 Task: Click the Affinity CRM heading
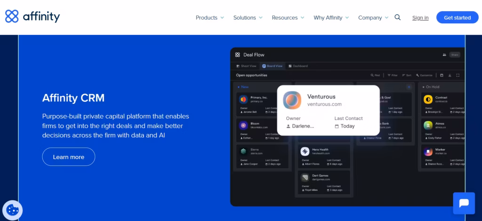point(73,98)
